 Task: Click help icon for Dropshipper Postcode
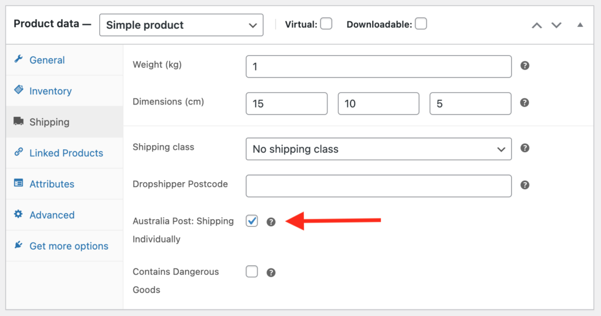point(525,185)
